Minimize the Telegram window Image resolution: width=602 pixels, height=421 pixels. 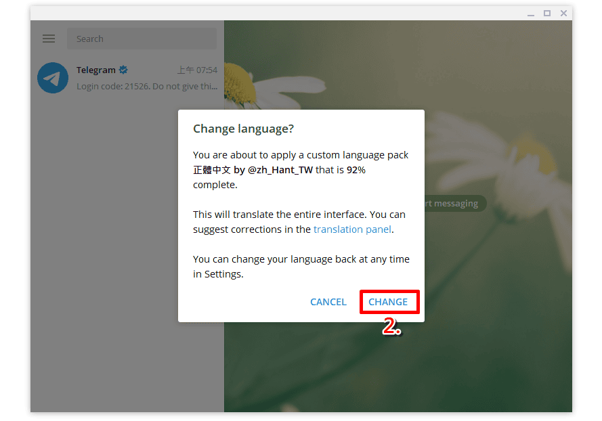(531, 14)
